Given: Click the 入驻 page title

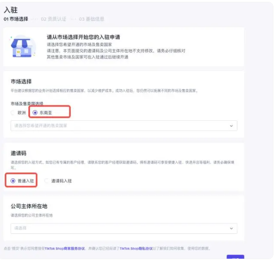Looking at the screenshot, I should tap(11, 10).
